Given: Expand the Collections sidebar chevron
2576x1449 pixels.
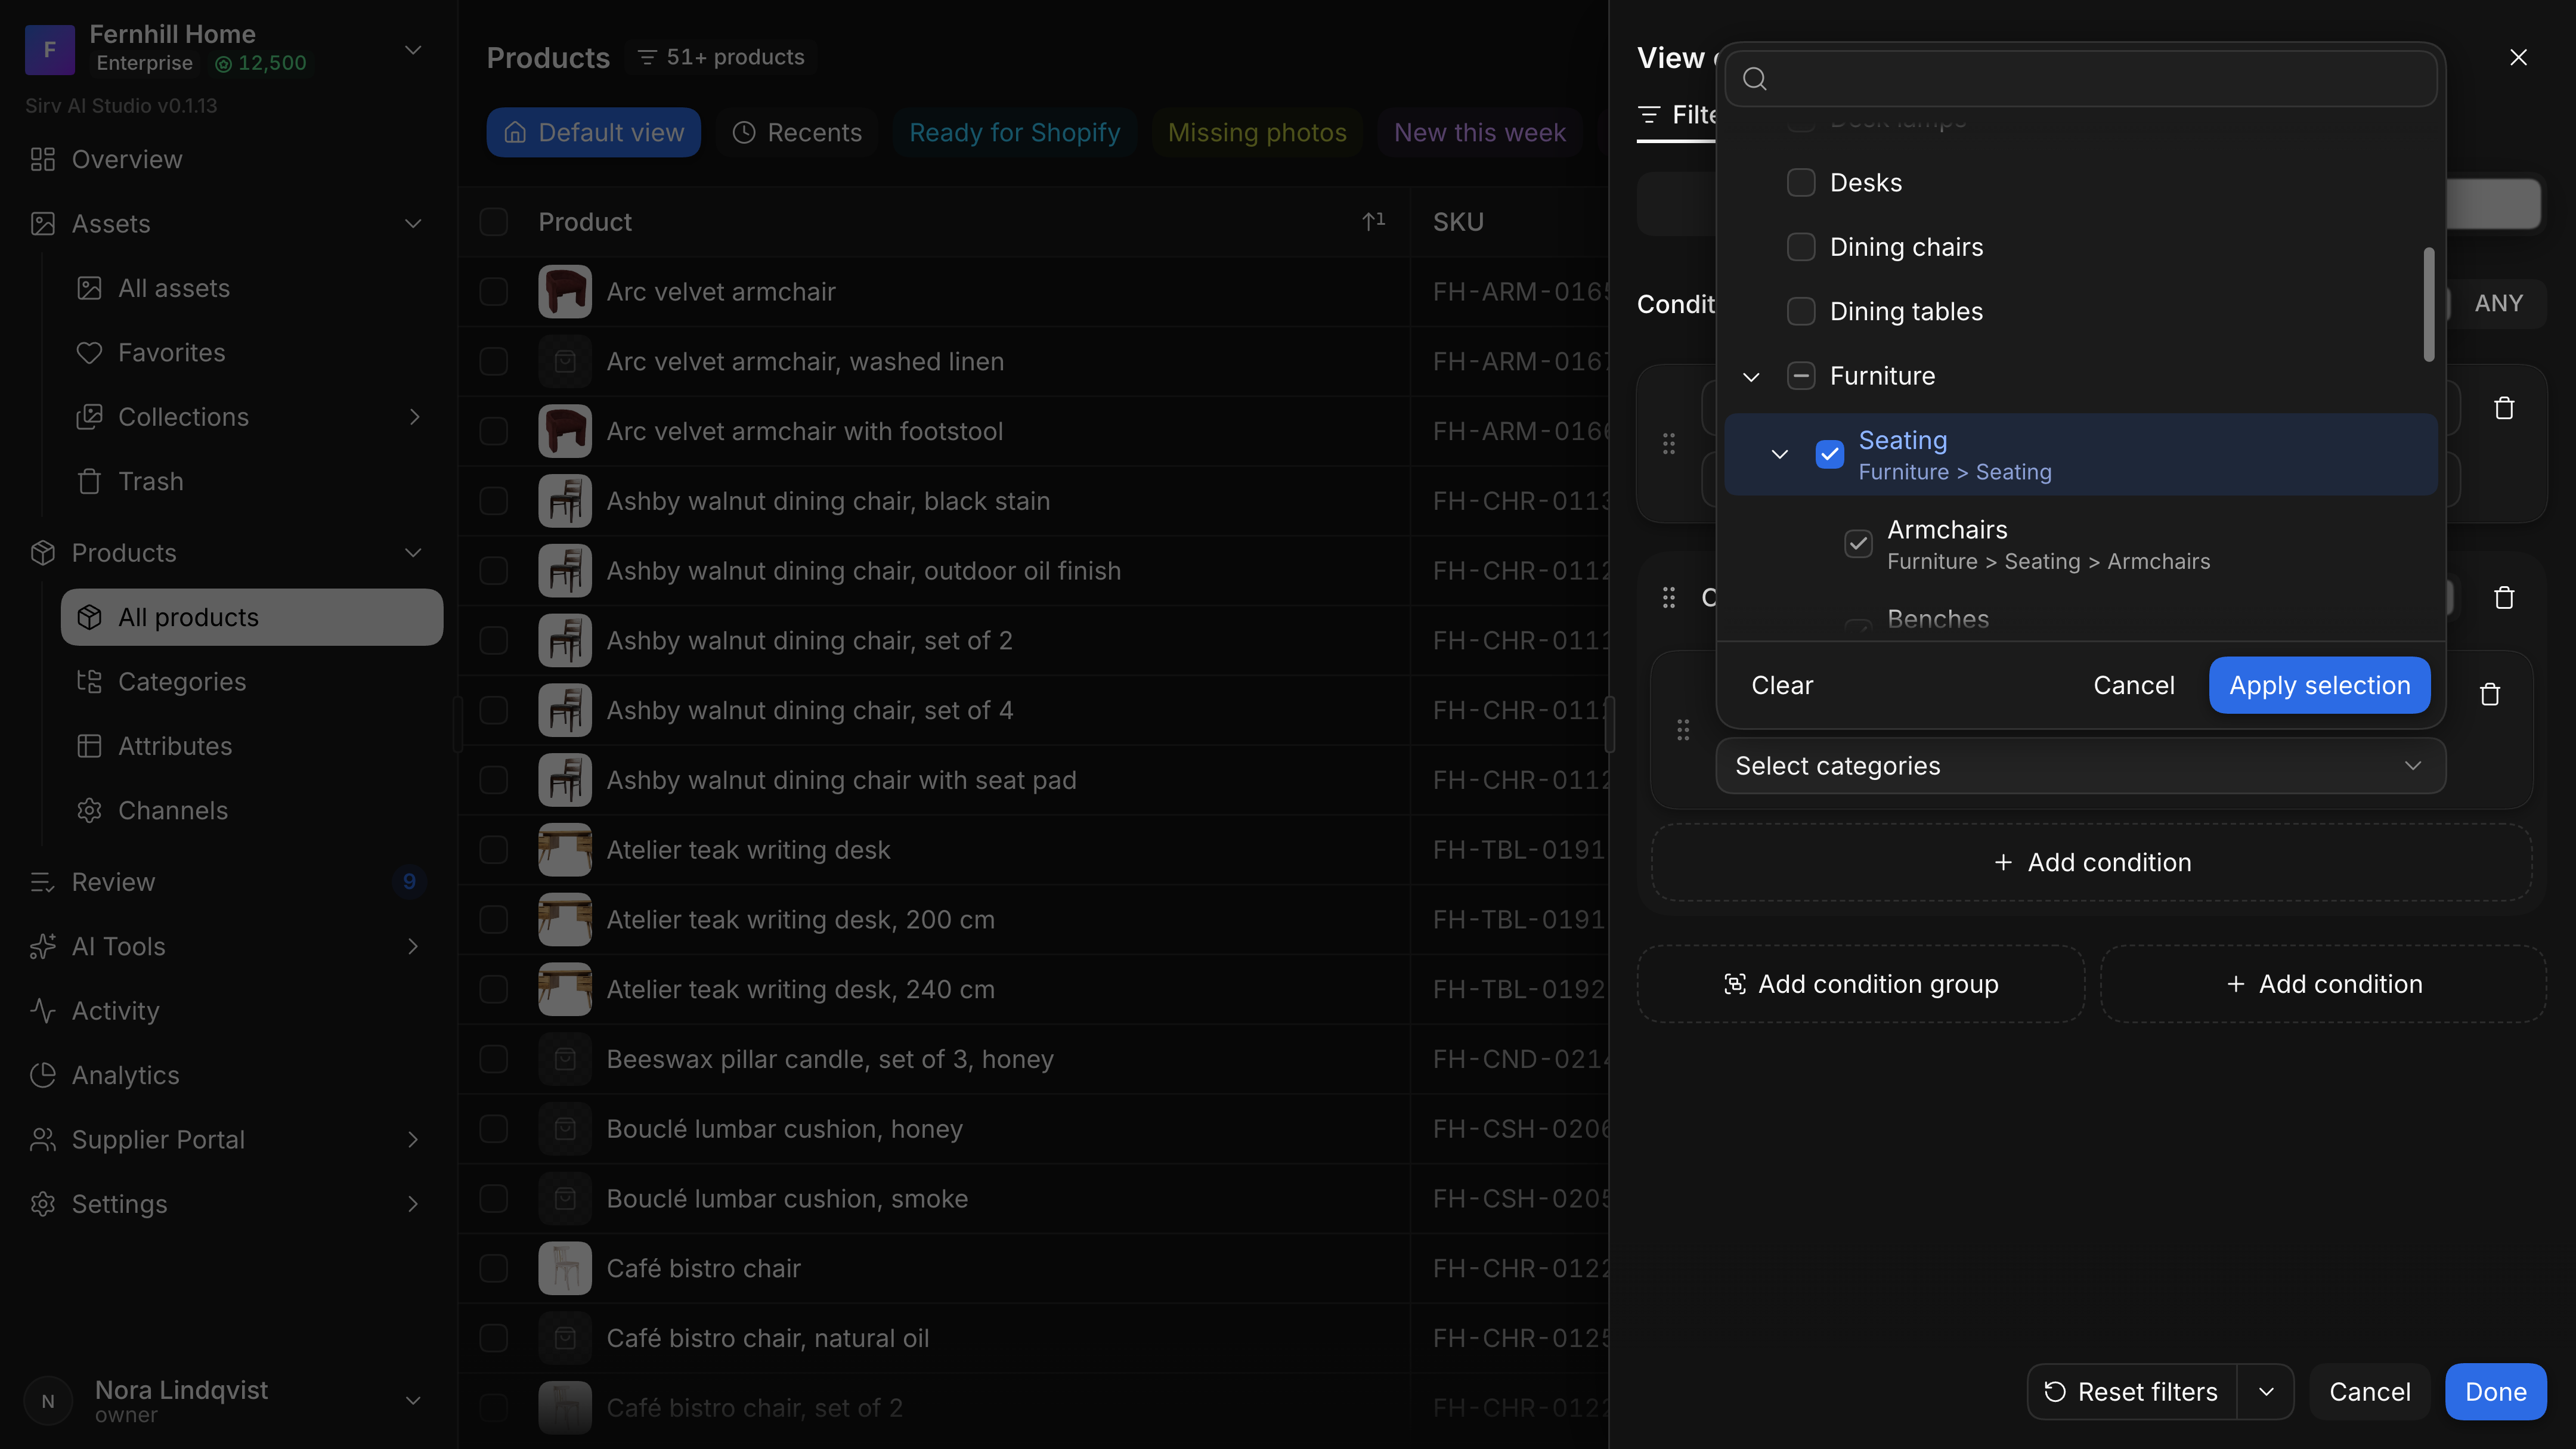Looking at the screenshot, I should (x=414, y=417).
